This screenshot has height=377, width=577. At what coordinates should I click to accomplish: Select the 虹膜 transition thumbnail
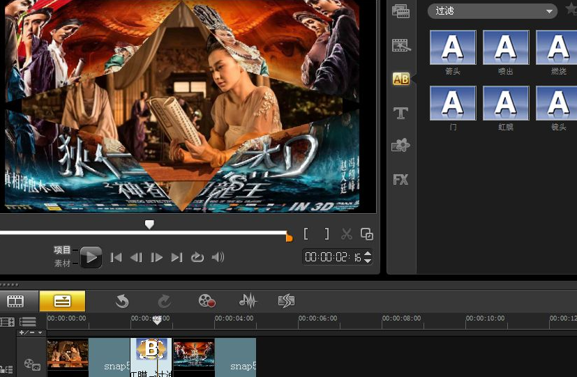click(506, 103)
